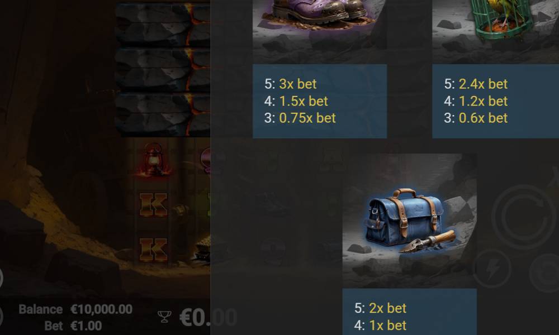Click the upper gold K symbol

pos(153,205)
